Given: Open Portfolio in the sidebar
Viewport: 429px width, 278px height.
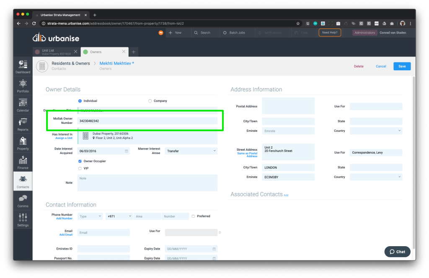Looking at the screenshot, I should pyautogui.click(x=23, y=85).
